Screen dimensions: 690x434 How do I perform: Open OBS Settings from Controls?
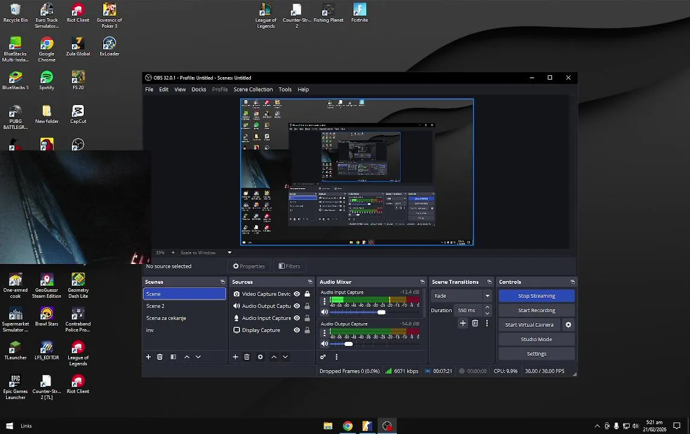coord(536,354)
